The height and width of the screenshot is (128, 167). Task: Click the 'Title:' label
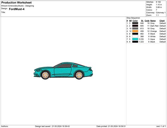(3, 12)
